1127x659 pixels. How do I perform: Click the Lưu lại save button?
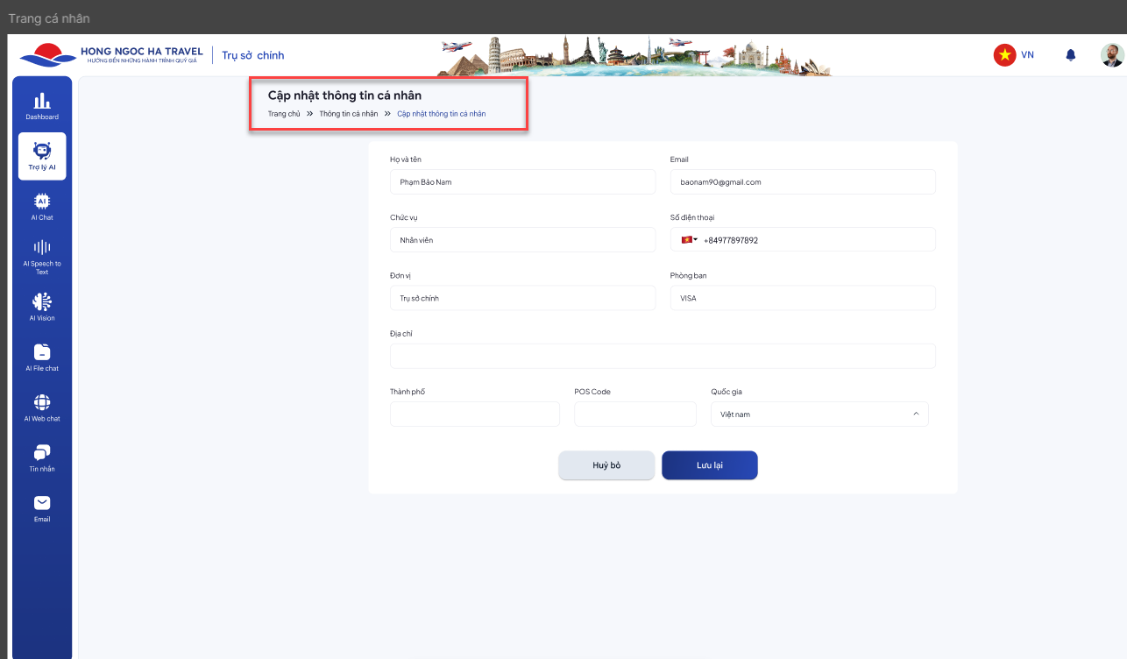709,465
